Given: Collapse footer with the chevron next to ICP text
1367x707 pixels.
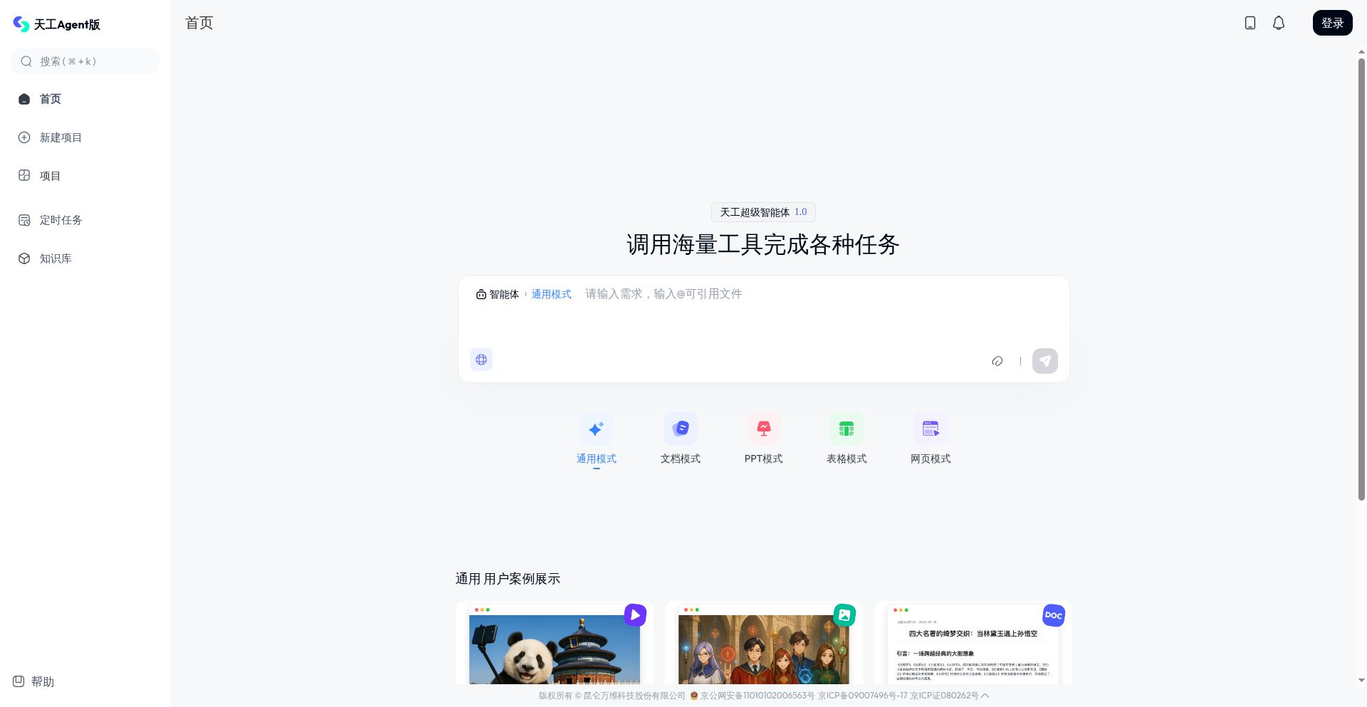Looking at the screenshot, I should (986, 696).
